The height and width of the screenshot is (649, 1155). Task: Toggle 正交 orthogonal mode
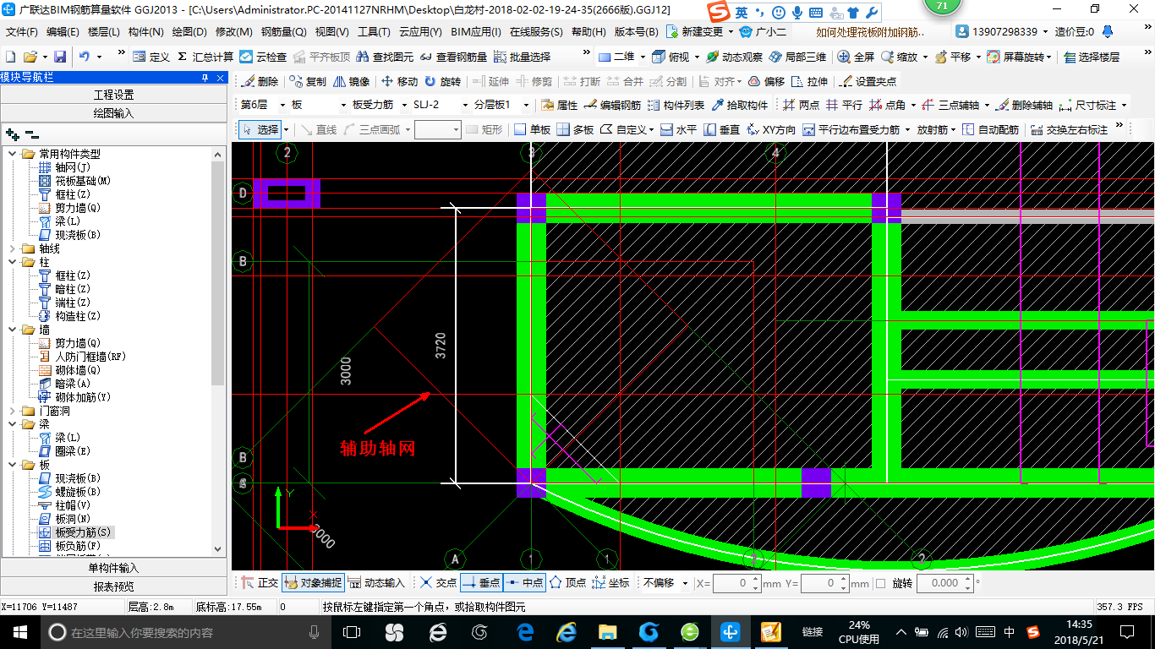coord(260,583)
